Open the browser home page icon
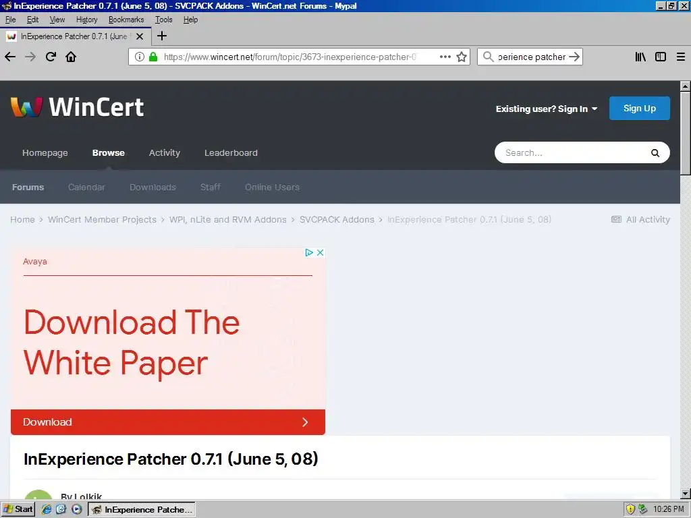 [71, 57]
